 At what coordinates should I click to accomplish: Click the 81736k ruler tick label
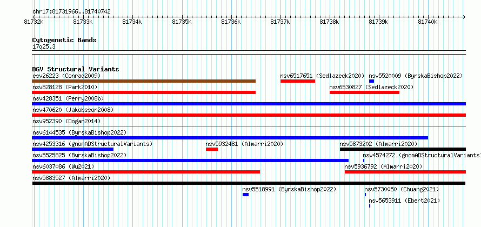point(231,22)
